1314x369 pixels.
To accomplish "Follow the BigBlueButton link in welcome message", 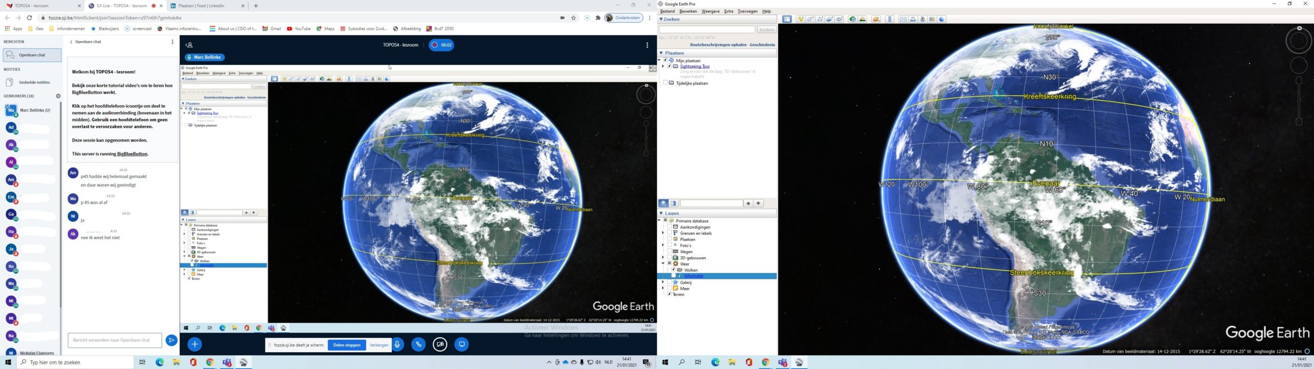I will coord(132,154).
